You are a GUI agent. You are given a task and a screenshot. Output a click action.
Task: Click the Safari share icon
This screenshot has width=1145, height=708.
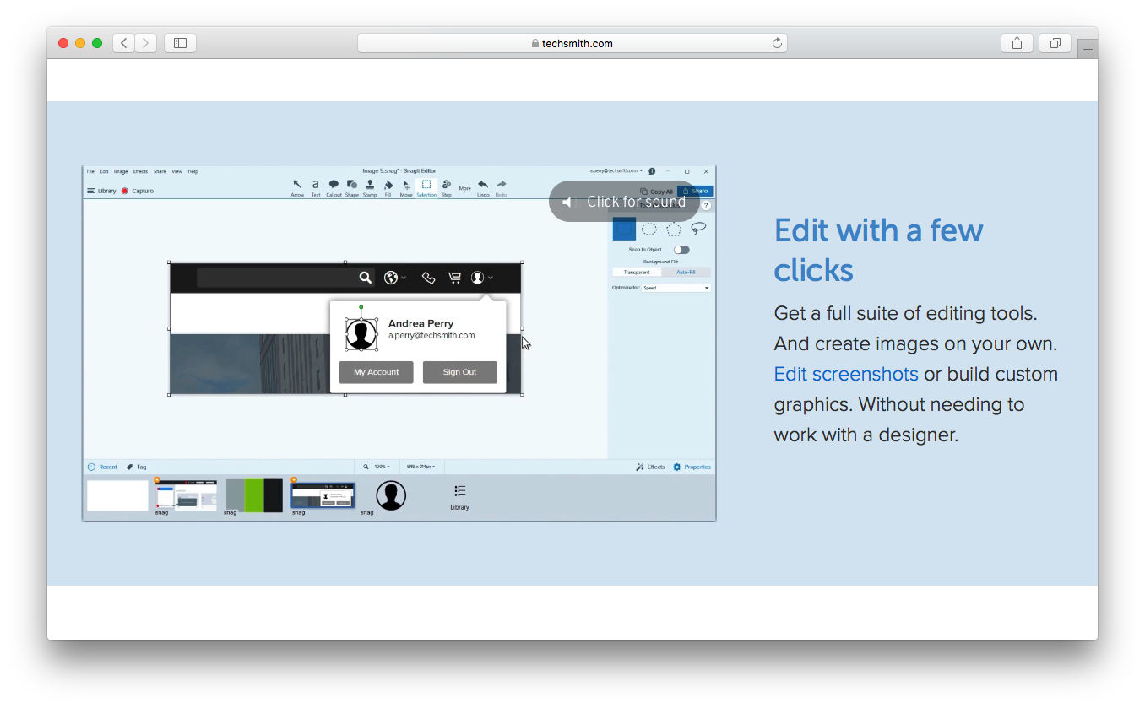(x=1017, y=43)
